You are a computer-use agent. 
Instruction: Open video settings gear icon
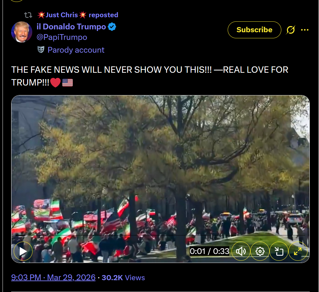260,251
